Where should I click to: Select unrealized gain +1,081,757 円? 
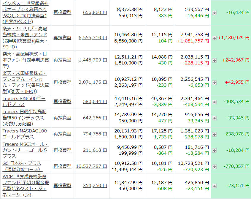pos(193,41)
